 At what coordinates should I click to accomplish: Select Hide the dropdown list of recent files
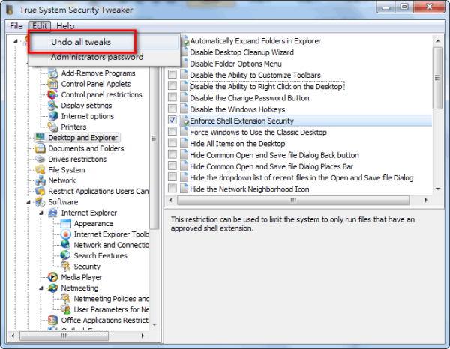coord(301,178)
